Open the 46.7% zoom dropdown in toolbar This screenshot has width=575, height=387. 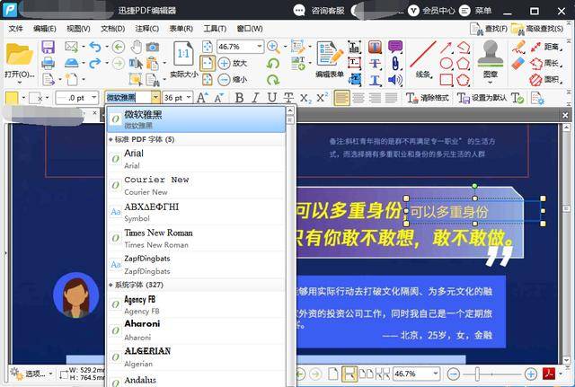[x=260, y=47]
